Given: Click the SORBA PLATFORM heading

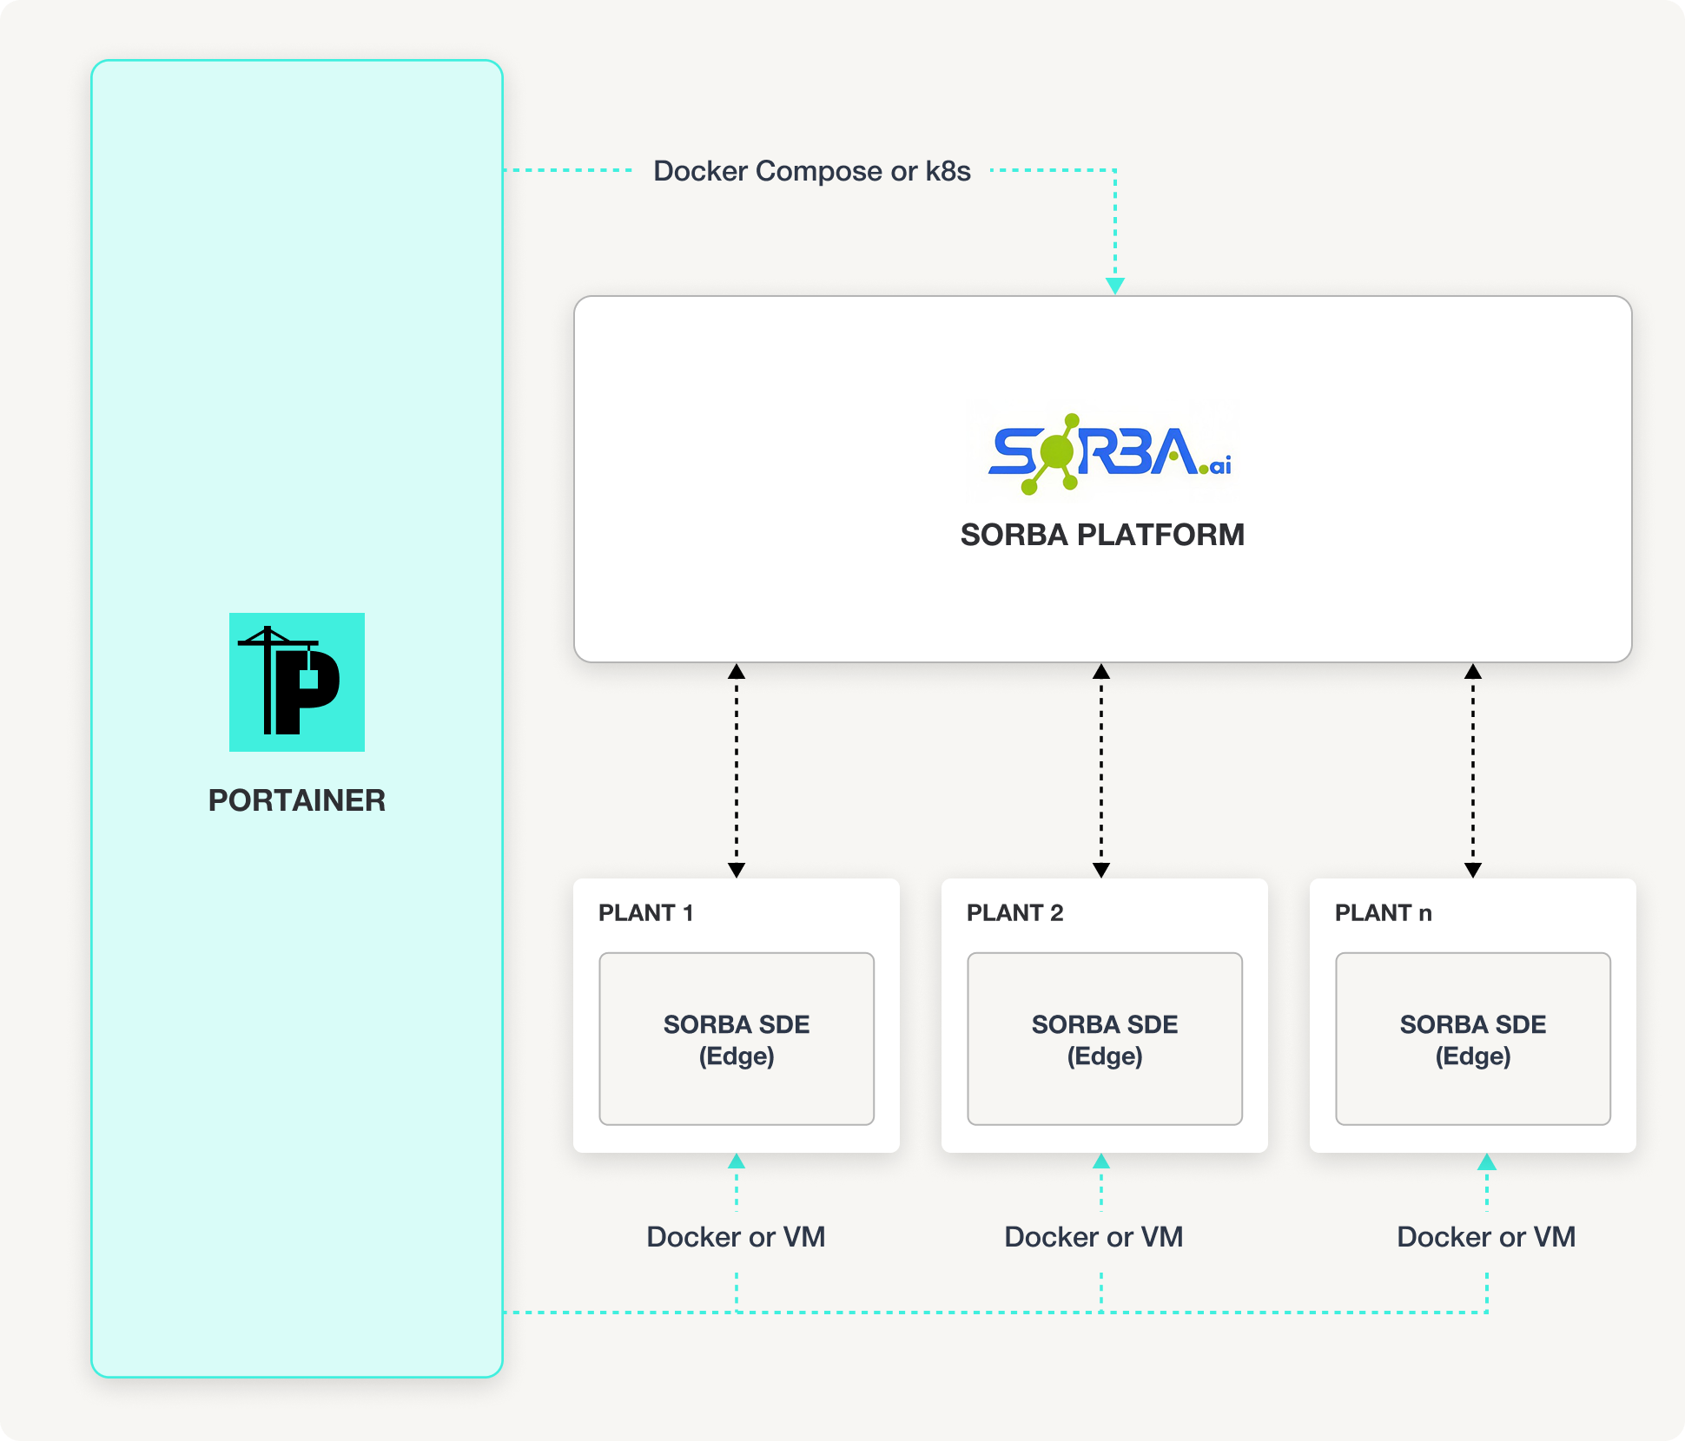Looking at the screenshot, I should point(1102,535).
